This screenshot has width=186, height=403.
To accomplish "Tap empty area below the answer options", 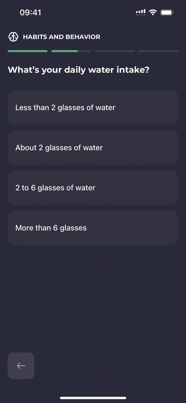I will (93, 293).
